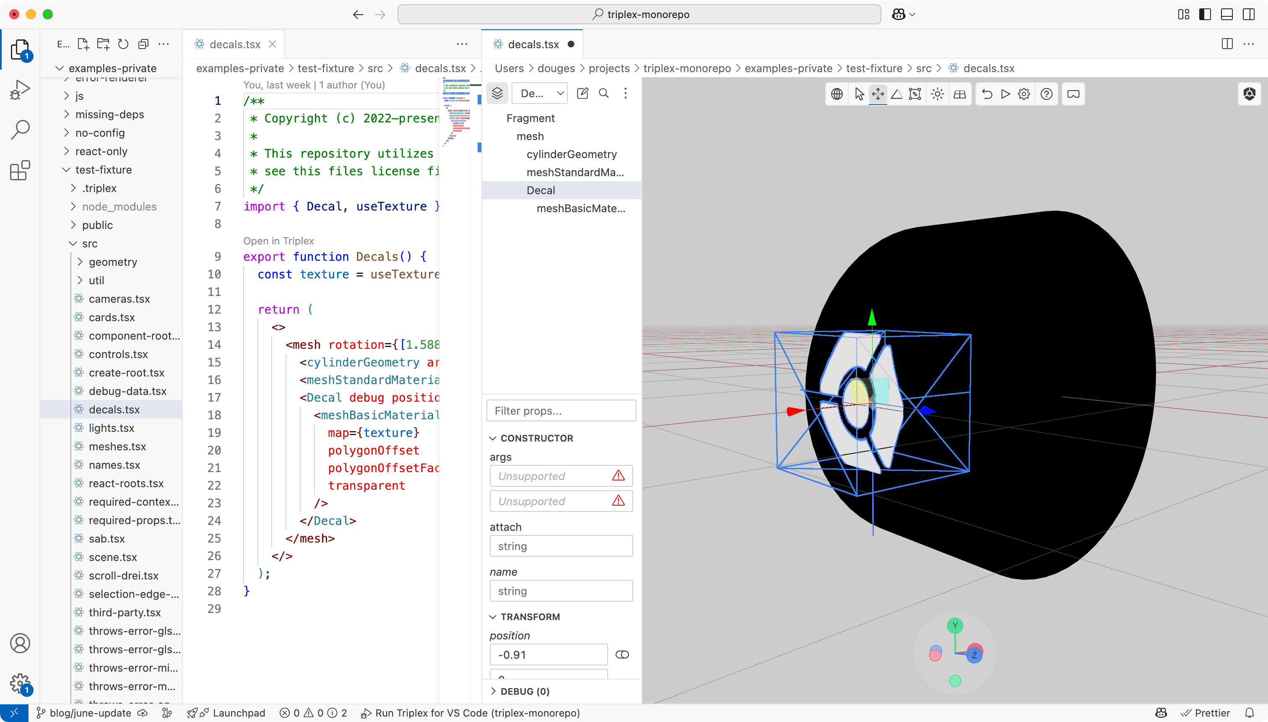1268x722 pixels.
Task: Select the rotate transform tool
Action: coord(896,94)
